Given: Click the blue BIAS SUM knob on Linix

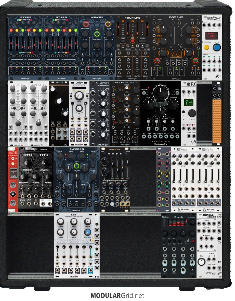Looking at the screenshot, I should pos(88,232).
